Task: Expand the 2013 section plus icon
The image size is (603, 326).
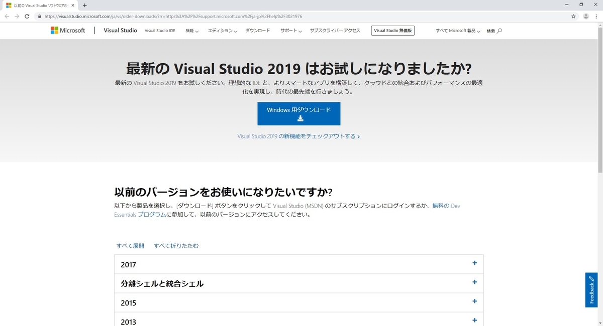Action: point(474,320)
